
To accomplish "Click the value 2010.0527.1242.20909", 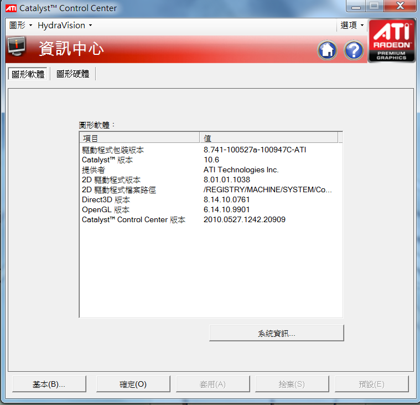I will [245, 219].
